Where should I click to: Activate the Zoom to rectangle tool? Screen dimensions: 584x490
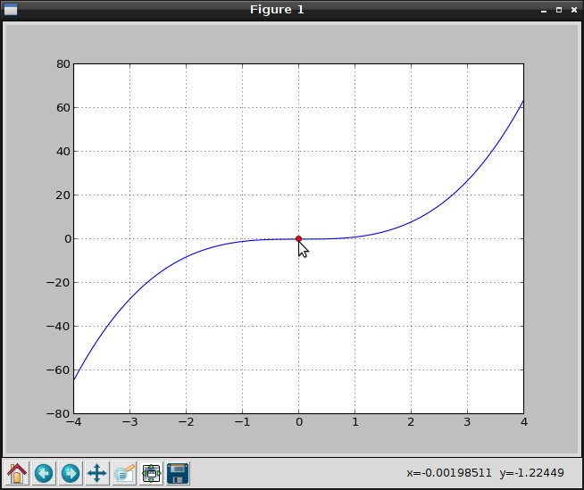(x=124, y=473)
